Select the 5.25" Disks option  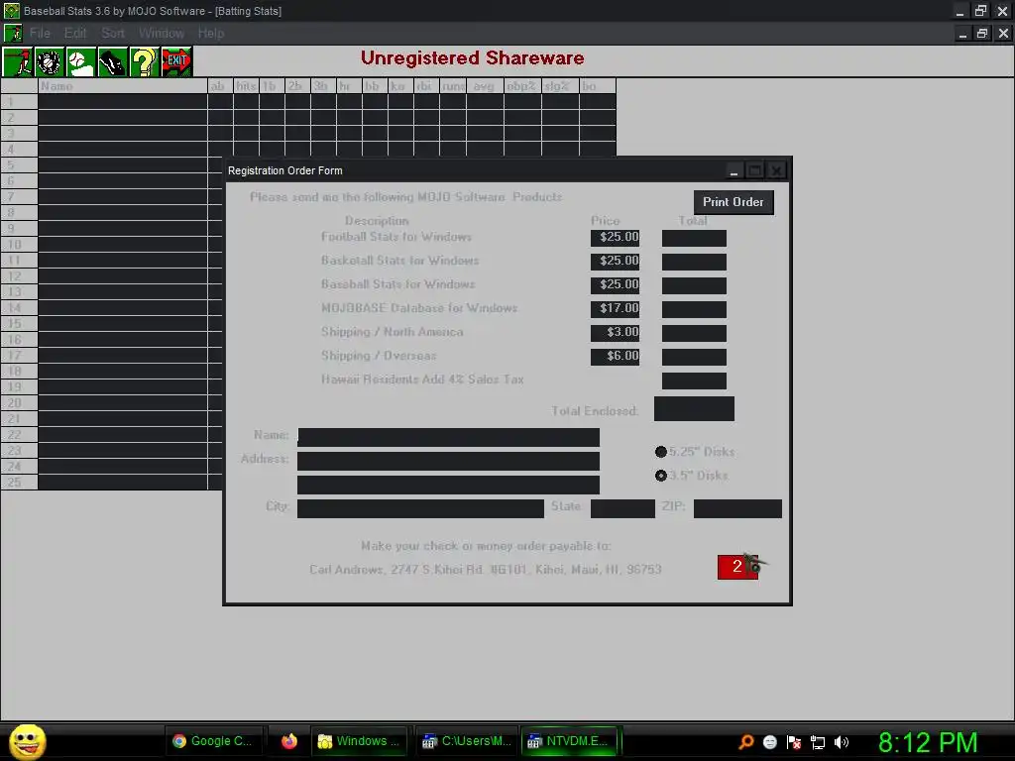(695, 452)
